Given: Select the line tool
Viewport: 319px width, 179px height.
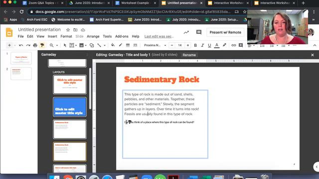Looking at the screenshot, I should [99, 45].
